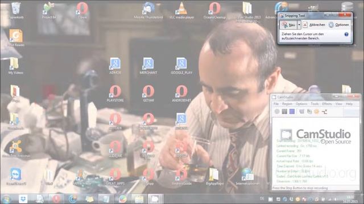The height and width of the screenshot is (204, 364).
Task: Select the GETJAR Opera shortcut
Action: click(x=148, y=93)
